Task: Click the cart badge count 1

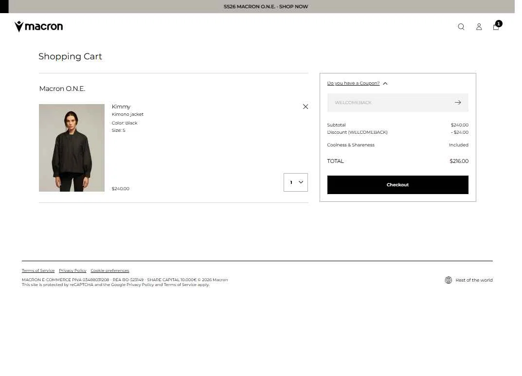Action: [x=499, y=24]
